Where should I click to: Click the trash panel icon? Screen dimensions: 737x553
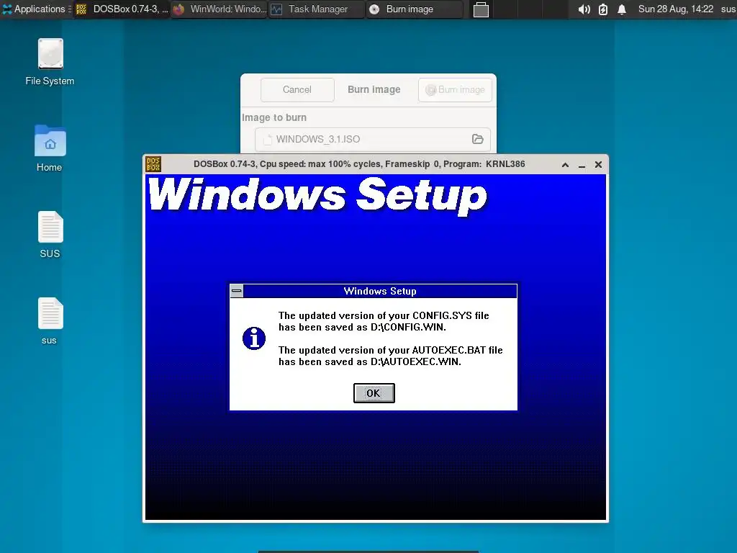481,9
